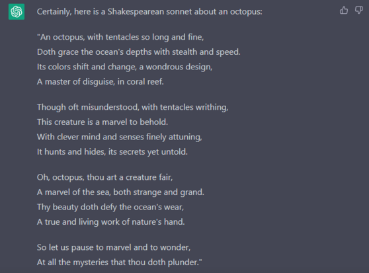
Task: Click the line 'Doth grace the ocean's depths'
Action: [x=139, y=52]
